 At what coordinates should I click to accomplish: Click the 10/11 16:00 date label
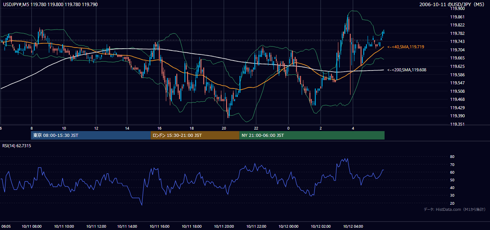point(159,227)
